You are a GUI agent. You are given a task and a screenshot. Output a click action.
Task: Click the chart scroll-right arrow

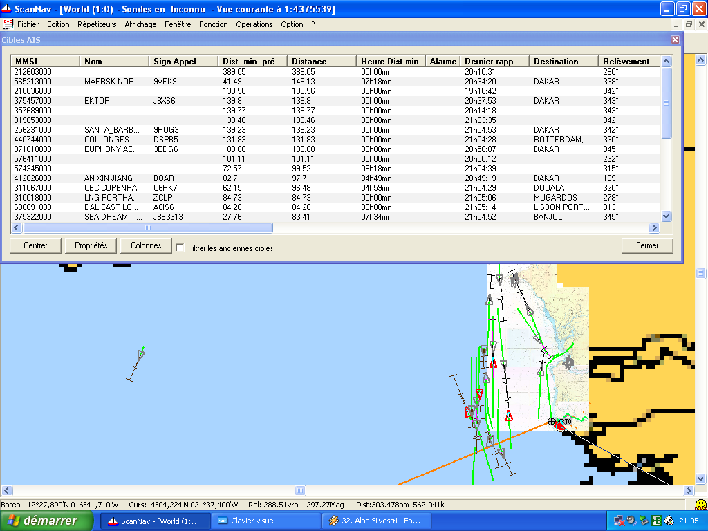point(689,490)
